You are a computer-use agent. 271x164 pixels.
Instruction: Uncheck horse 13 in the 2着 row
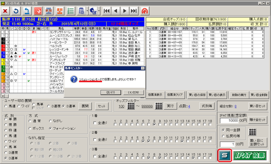(182, 141)
